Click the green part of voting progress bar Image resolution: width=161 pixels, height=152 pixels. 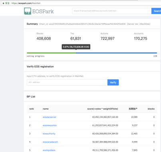click(x=51, y=53)
